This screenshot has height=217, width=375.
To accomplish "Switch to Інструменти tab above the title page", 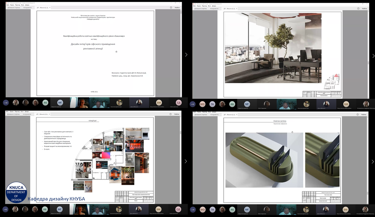I will coord(27,8).
